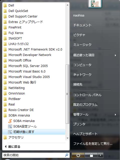
Task: Click the Dell QuickSet folder icon
Action: (x=5, y=11)
